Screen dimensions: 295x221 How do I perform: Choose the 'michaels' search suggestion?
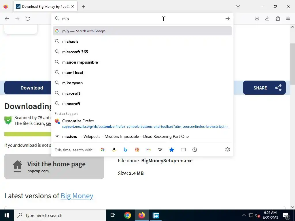(x=142, y=41)
